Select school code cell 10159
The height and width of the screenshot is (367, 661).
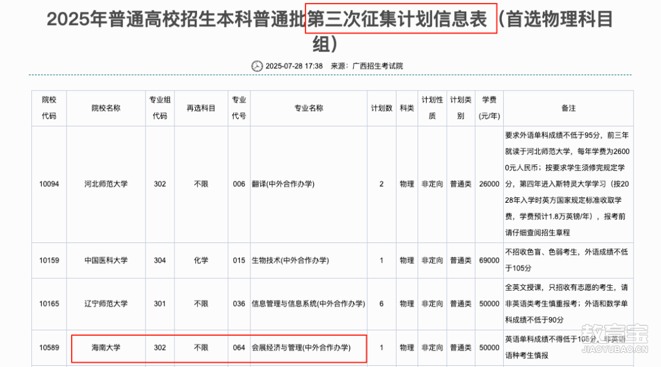point(49,260)
